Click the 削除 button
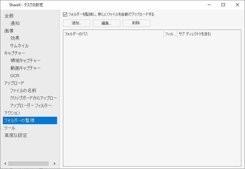This screenshot has height=169, width=245. (137, 23)
